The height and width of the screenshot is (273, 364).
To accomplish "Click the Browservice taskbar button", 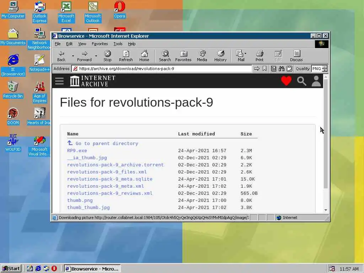I will pos(92,269).
